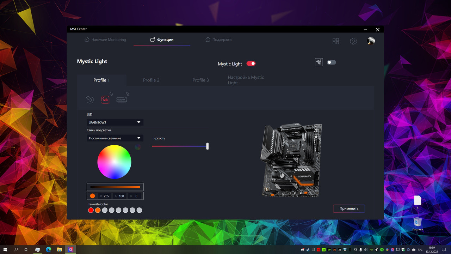Open the Discord tray icon
This screenshot has height=254, width=451.
pyautogui.click(x=303, y=250)
